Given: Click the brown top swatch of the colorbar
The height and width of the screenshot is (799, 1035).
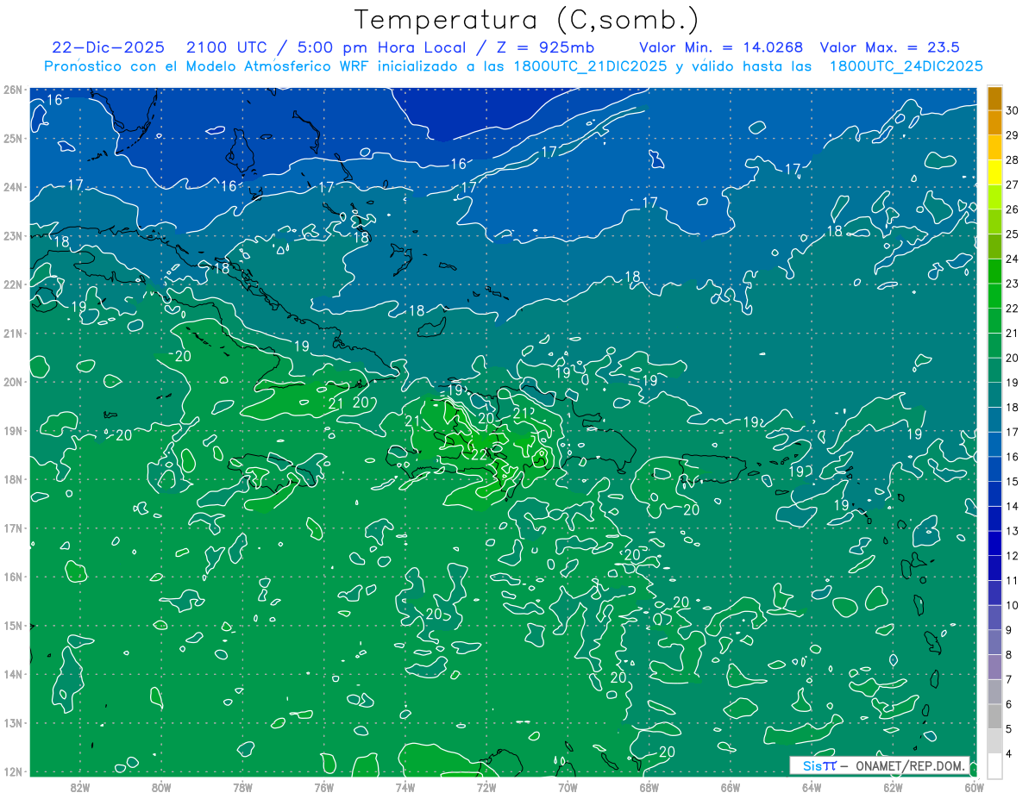Looking at the screenshot, I should 994,97.
